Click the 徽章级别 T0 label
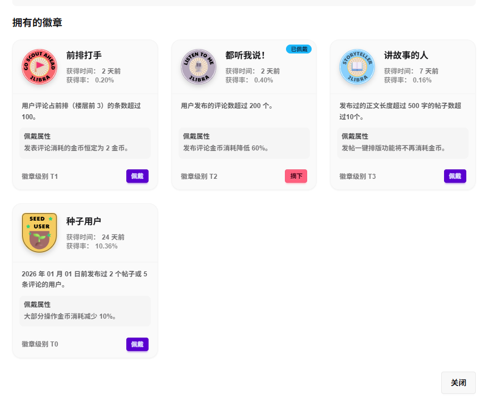 (40, 344)
